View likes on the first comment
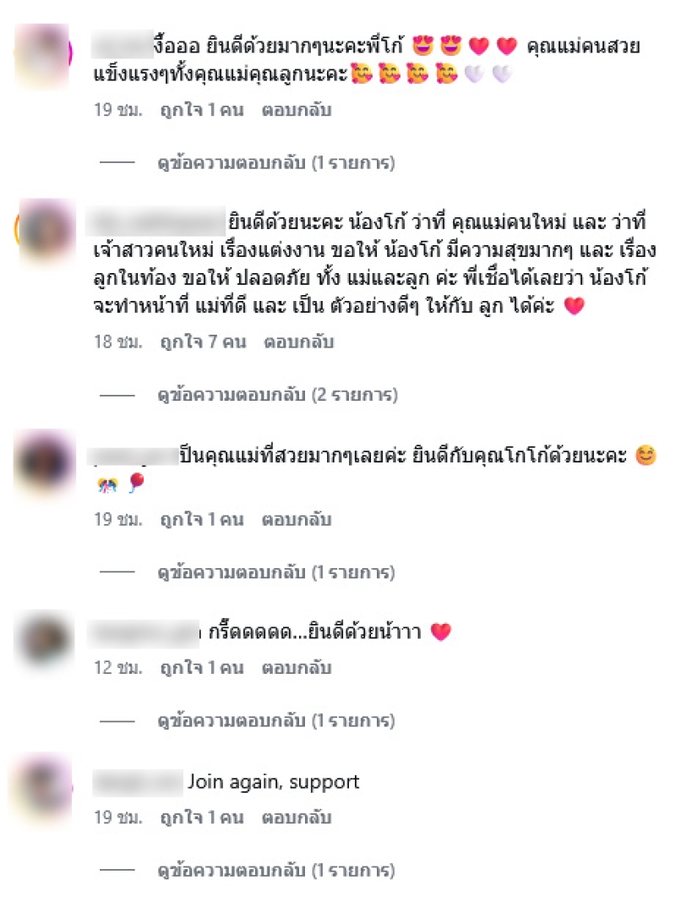Viewport: 676px width, 897px height. [202, 110]
